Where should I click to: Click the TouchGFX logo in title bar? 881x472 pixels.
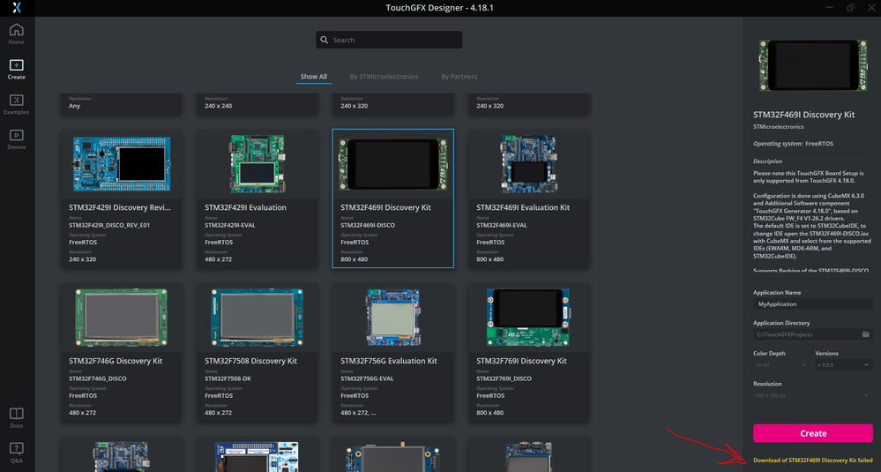(17, 7)
